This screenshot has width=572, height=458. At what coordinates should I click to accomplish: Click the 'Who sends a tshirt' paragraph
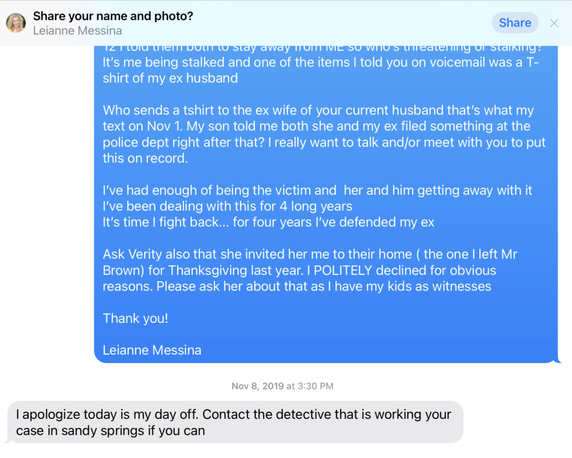pos(324,134)
